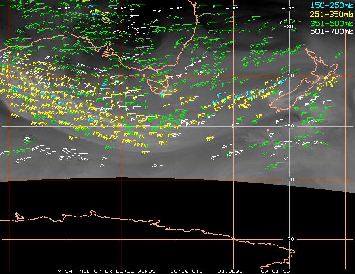Click the UW-CIMSS credit text
This screenshot has width=355, height=274.
coord(275,271)
